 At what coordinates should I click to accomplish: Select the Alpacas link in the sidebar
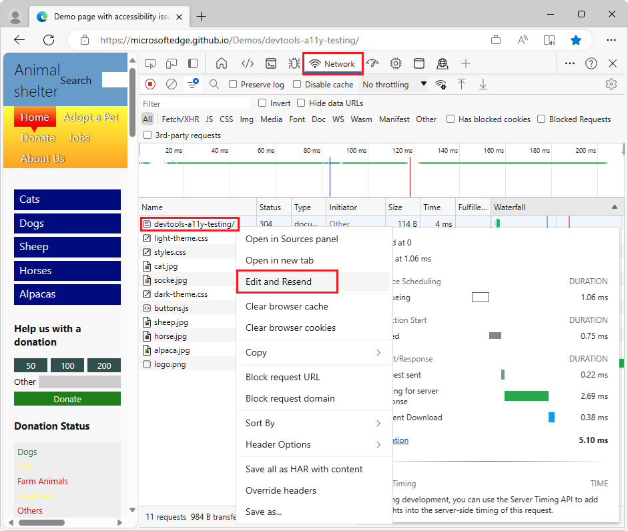67,294
